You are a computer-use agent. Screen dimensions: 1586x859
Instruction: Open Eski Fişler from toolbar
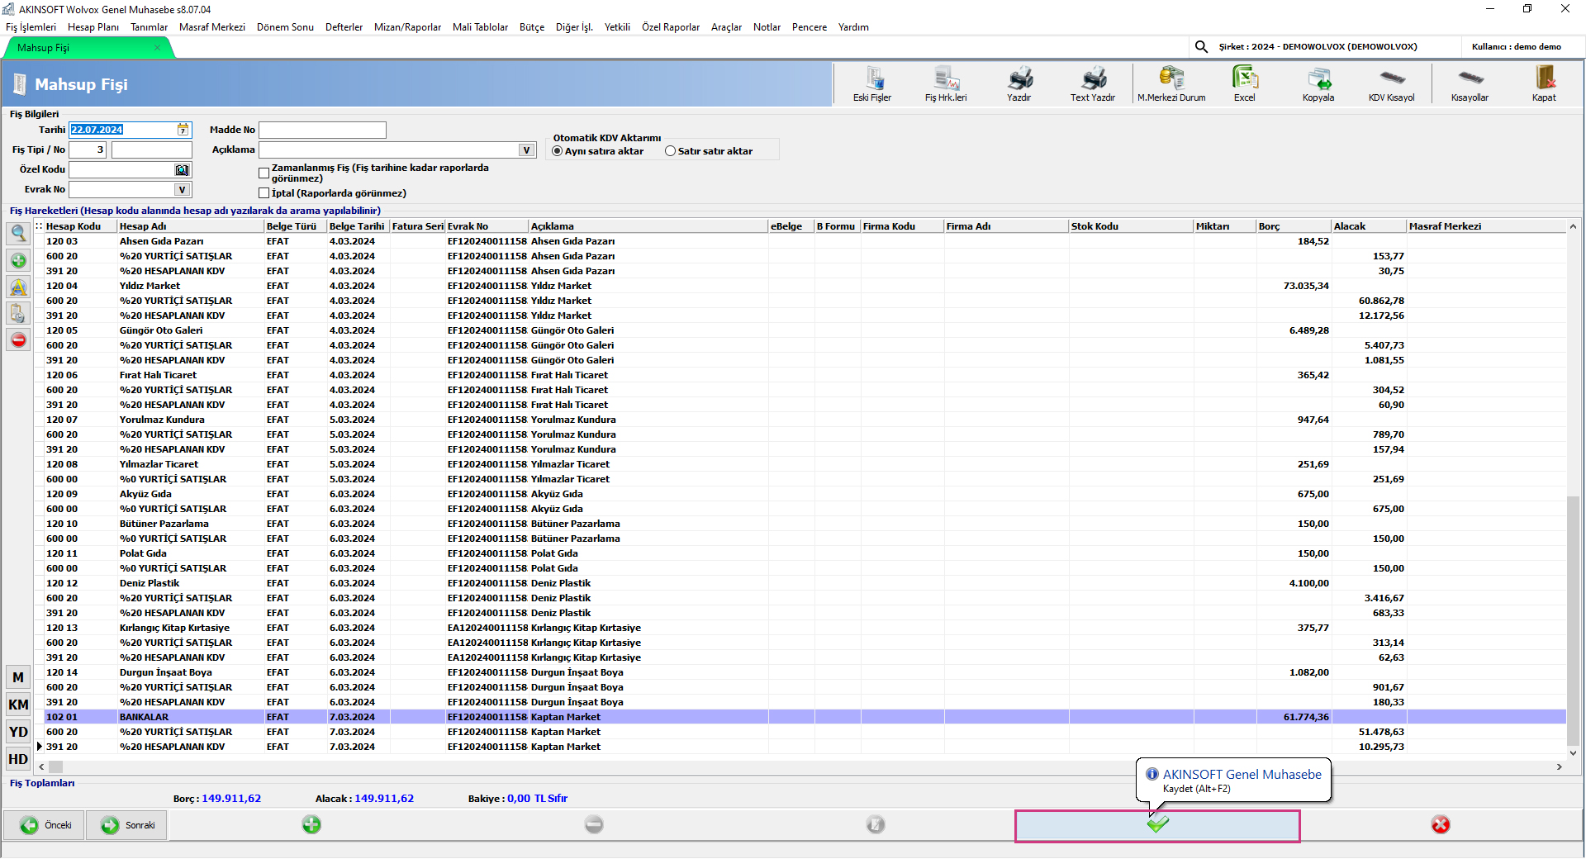pyautogui.click(x=872, y=84)
